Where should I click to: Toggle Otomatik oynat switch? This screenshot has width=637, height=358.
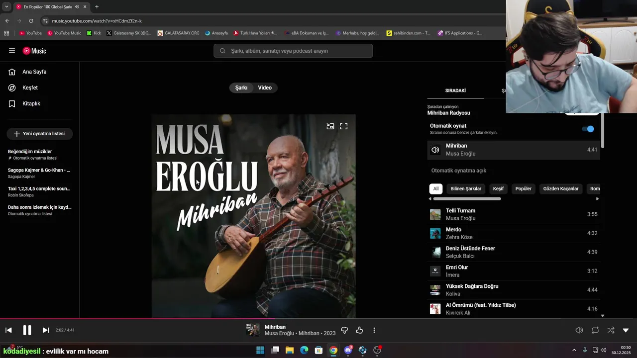(x=588, y=129)
